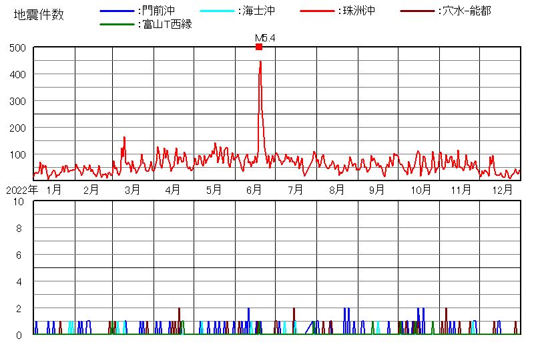Click the 8 value on lower chart axis
Screen dimensions: 534x361
[x=19, y=228]
